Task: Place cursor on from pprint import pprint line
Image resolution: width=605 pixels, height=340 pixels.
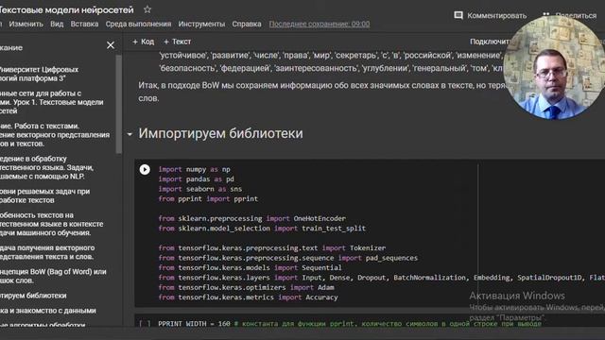Action: click(x=208, y=199)
